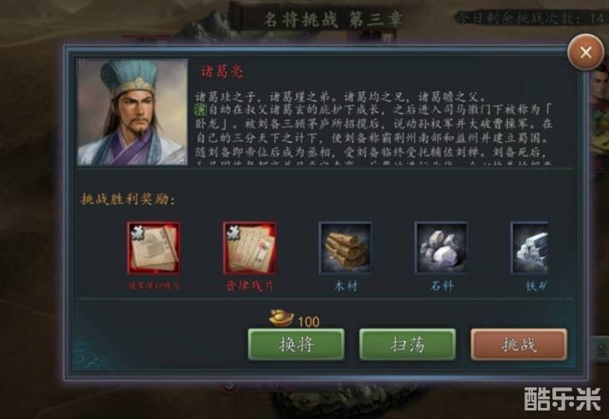Click the 名将挑战 第三章 title banner
This screenshot has height=419, width=609.
tap(333, 20)
